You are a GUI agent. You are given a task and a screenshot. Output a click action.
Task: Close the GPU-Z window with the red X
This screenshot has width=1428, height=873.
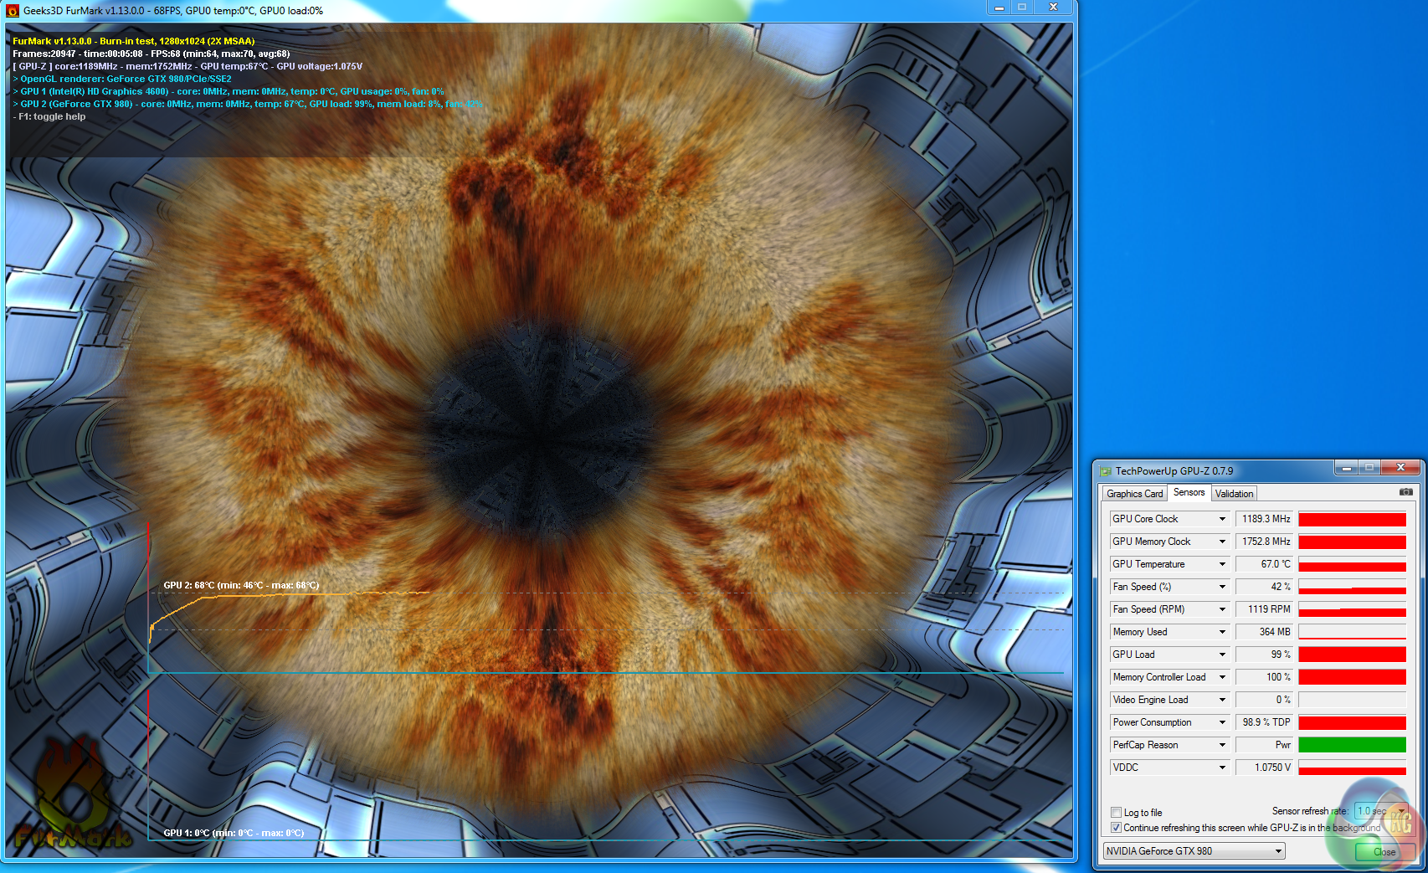(1400, 468)
